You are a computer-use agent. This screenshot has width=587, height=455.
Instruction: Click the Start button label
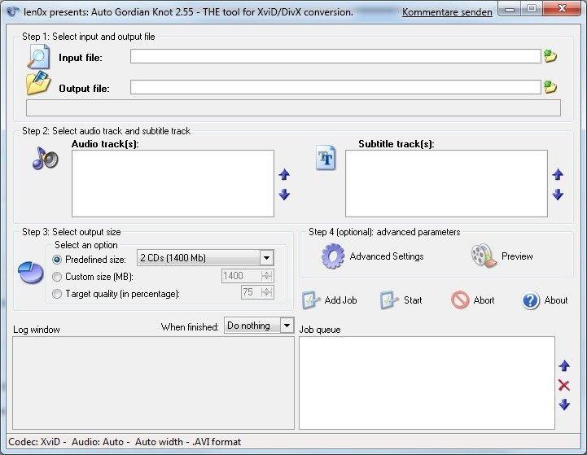click(413, 300)
